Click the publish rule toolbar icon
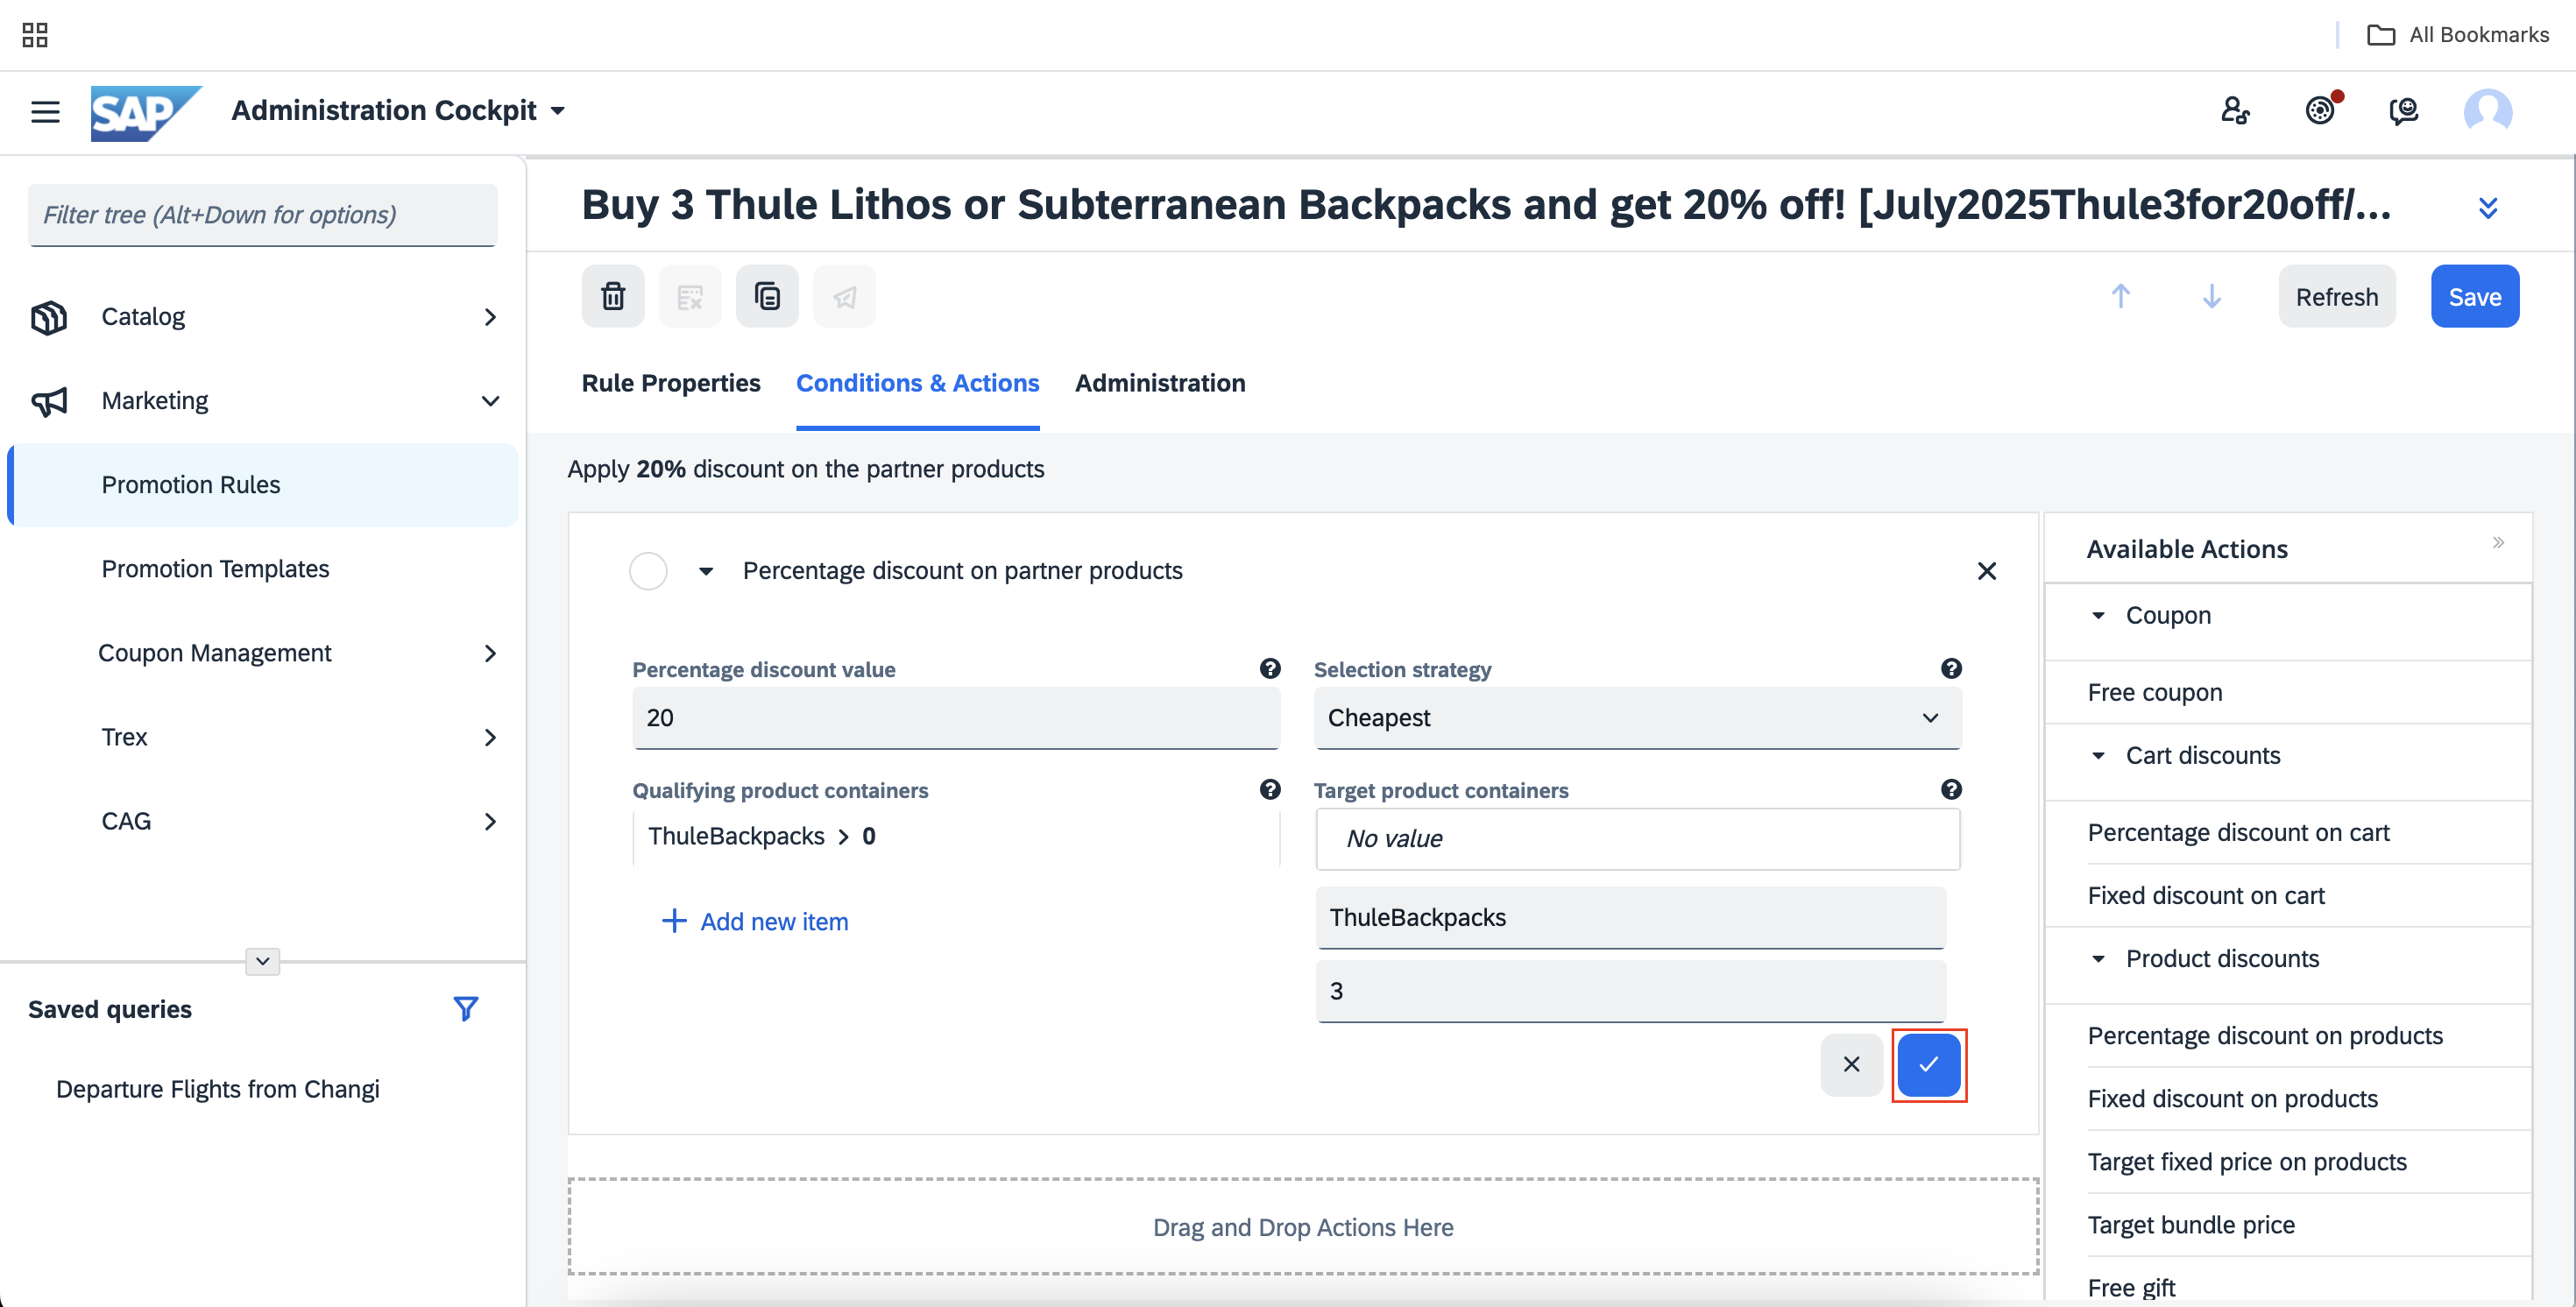Image resolution: width=2576 pixels, height=1307 pixels. pos(844,296)
